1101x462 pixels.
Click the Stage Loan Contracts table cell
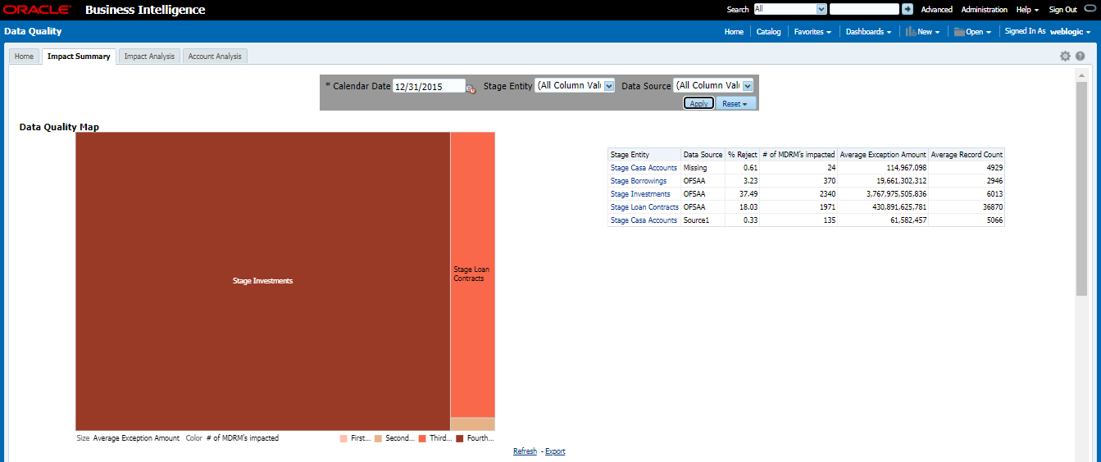click(x=644, y=207)
